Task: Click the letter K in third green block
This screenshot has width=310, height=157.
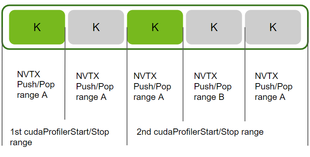Action: pyautogui.click(x=155, y=27)
